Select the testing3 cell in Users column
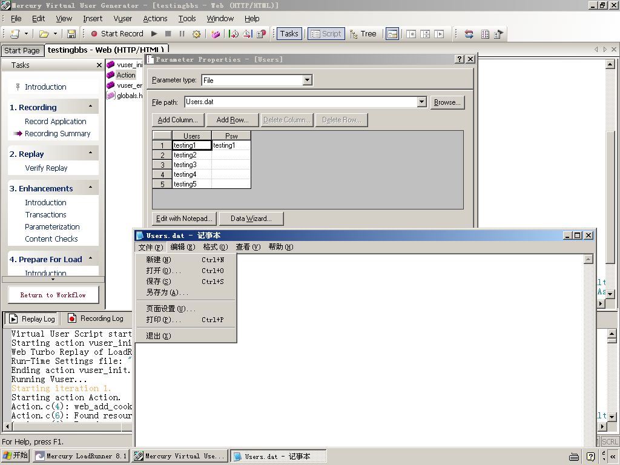 pyautogui.click(x=191, y=165)
